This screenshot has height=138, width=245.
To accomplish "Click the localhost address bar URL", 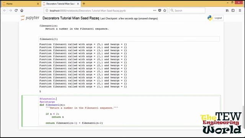I will point(88,11).
